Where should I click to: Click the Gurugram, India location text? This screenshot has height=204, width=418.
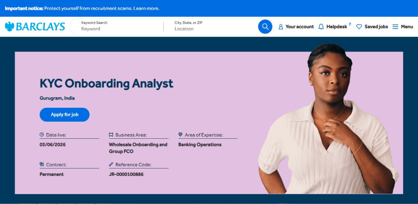point(57,98)
